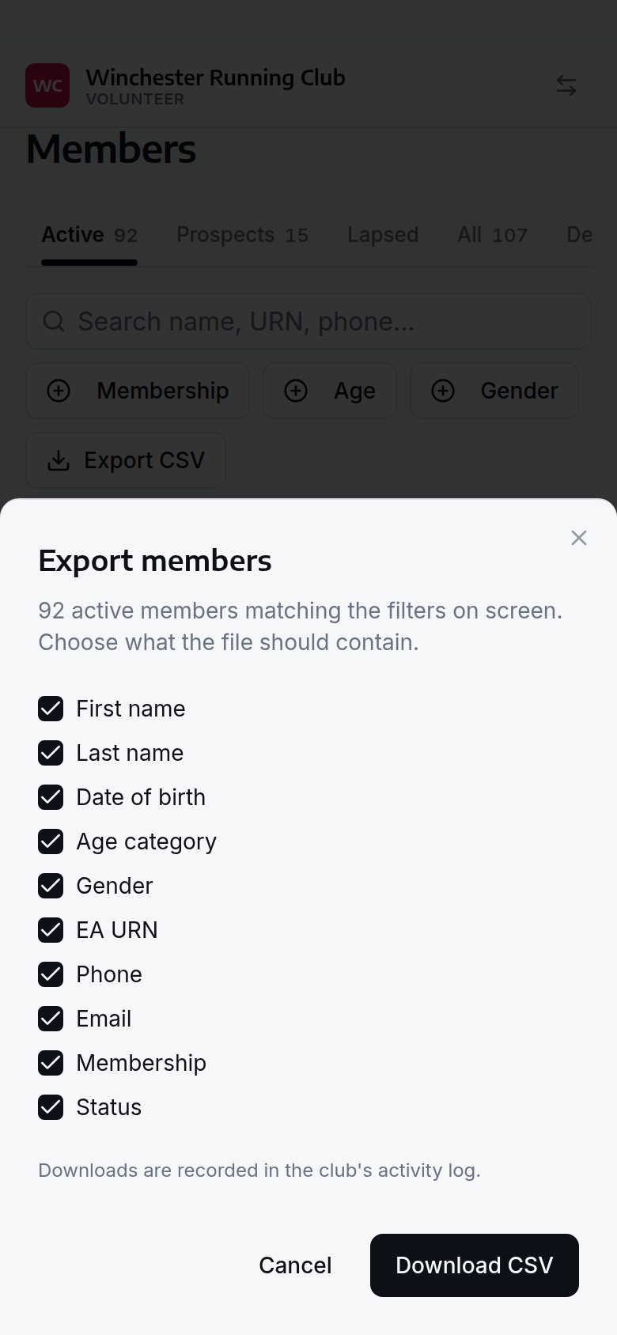The width and height of the screenshot is (617, 1335).
Task: Deselect the Gender column checkbox
Action: click(51, 886)
